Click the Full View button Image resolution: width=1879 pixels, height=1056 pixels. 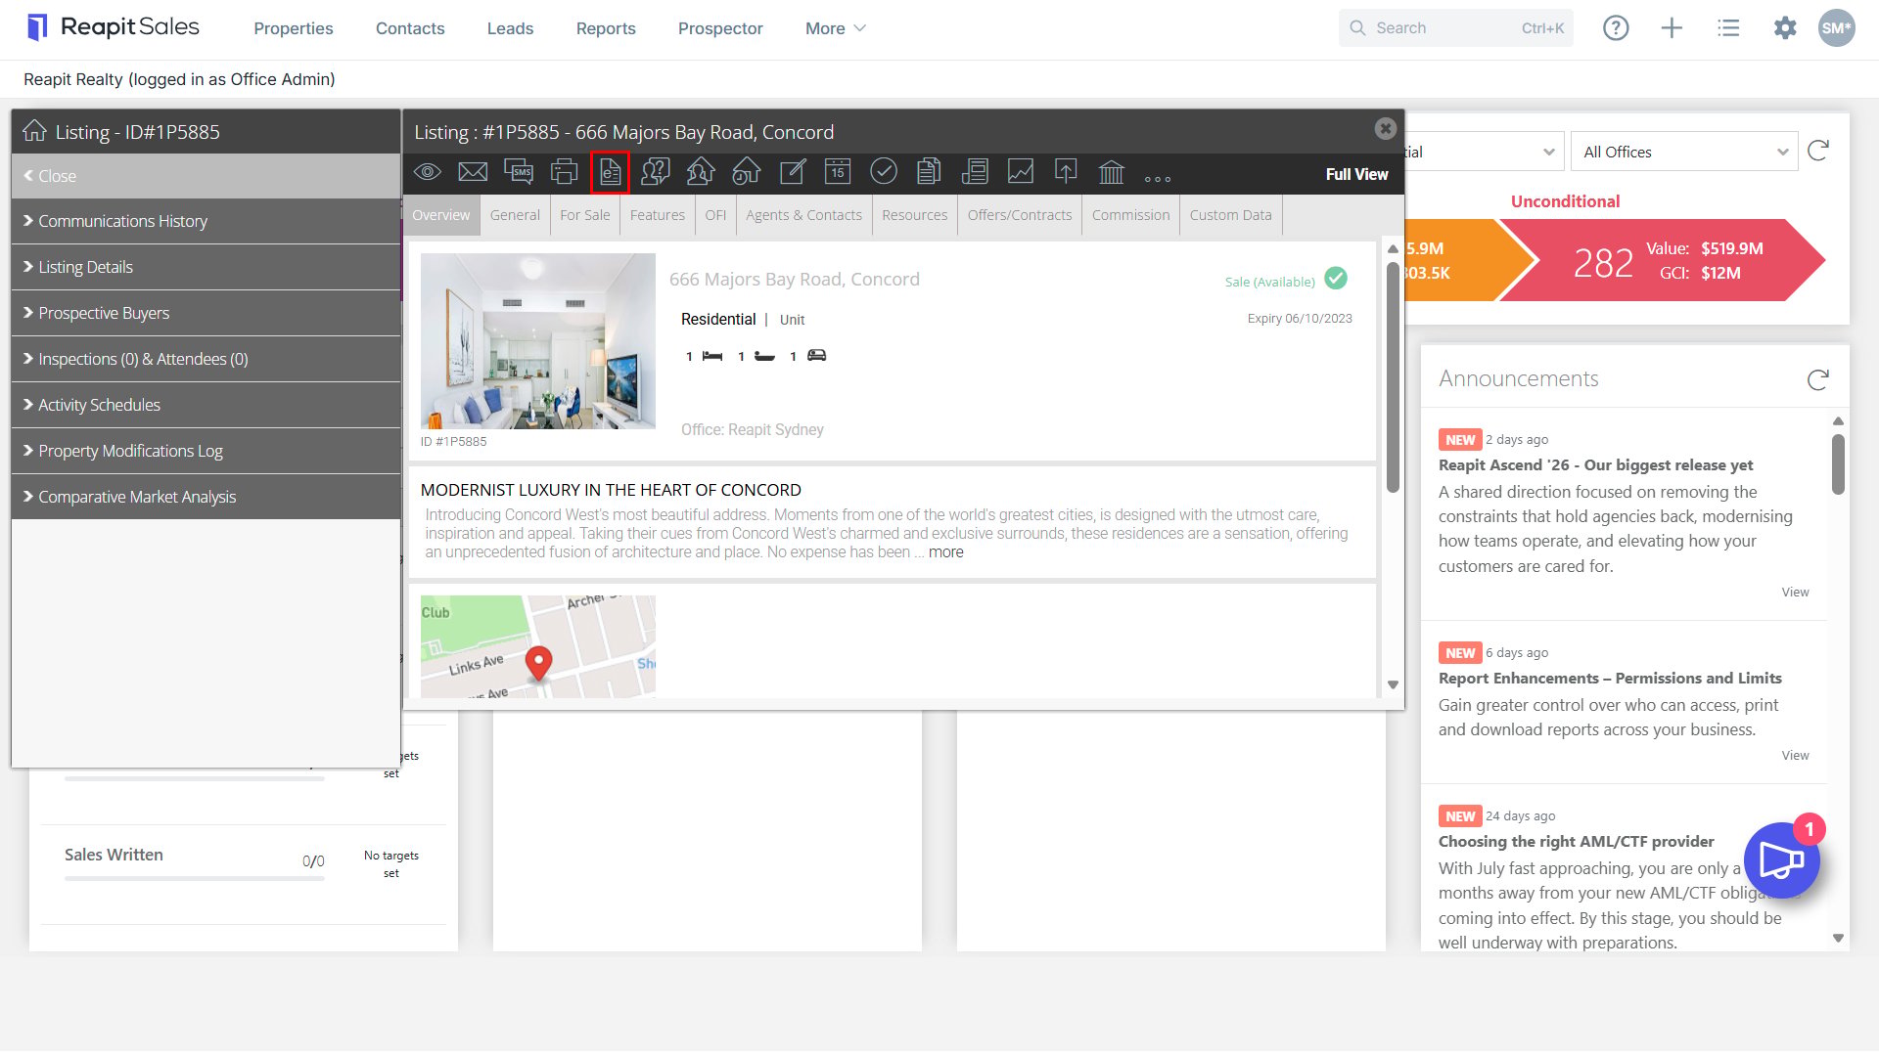[1356, 174]
